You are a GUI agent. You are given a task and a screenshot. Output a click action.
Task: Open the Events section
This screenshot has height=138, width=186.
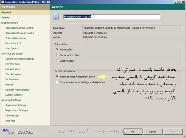[x=5, y=18]
